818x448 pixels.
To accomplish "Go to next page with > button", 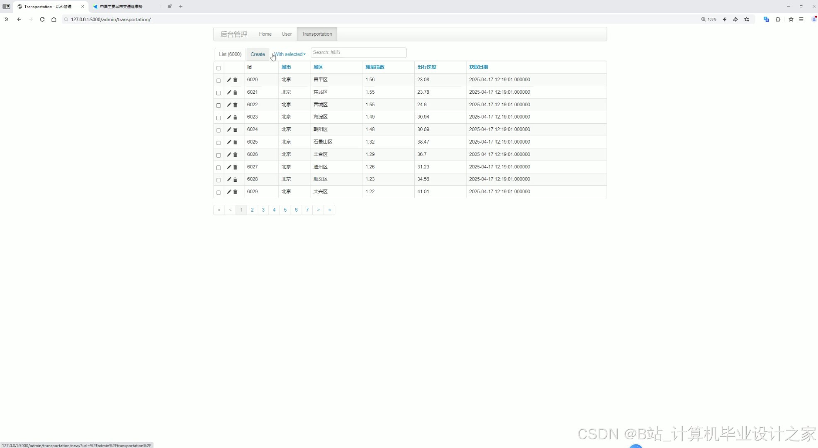I will [x=319, y=210].
